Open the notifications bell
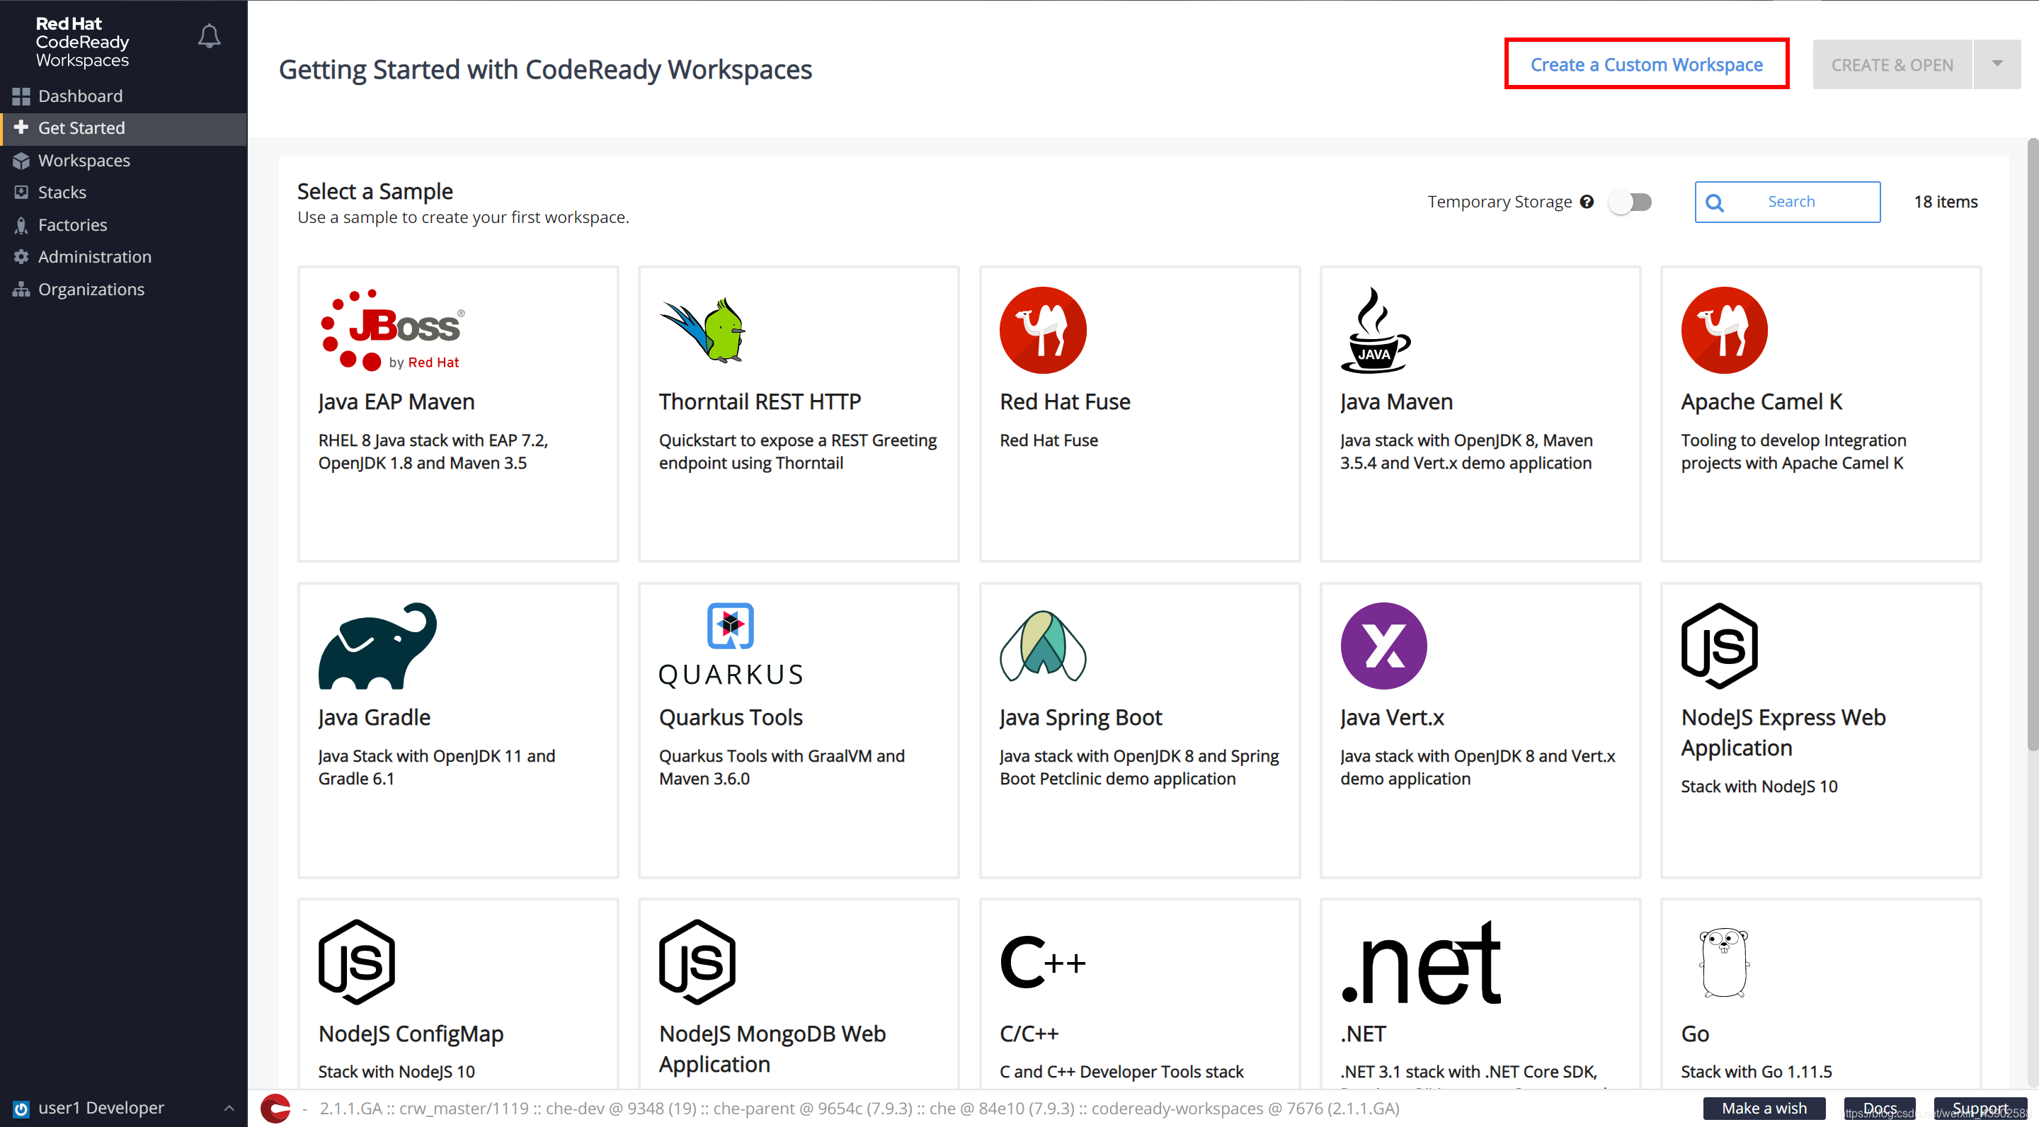The width and height of the screenshot is (2039, 1127). click(209, 35)
